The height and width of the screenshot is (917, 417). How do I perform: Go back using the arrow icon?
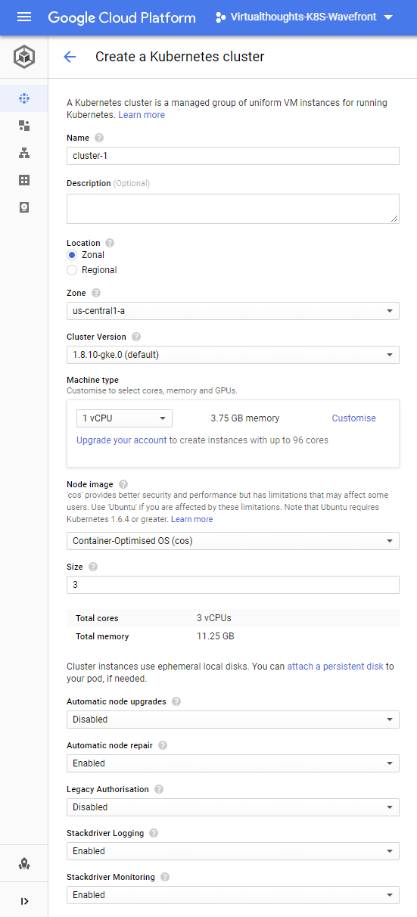[x=70, y=57]
